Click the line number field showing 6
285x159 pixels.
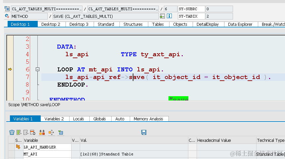[170, 9]
